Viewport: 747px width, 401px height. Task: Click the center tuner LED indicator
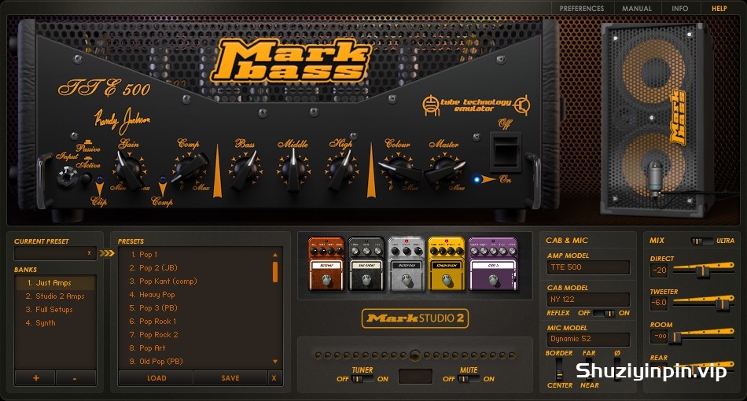(415, 355)
